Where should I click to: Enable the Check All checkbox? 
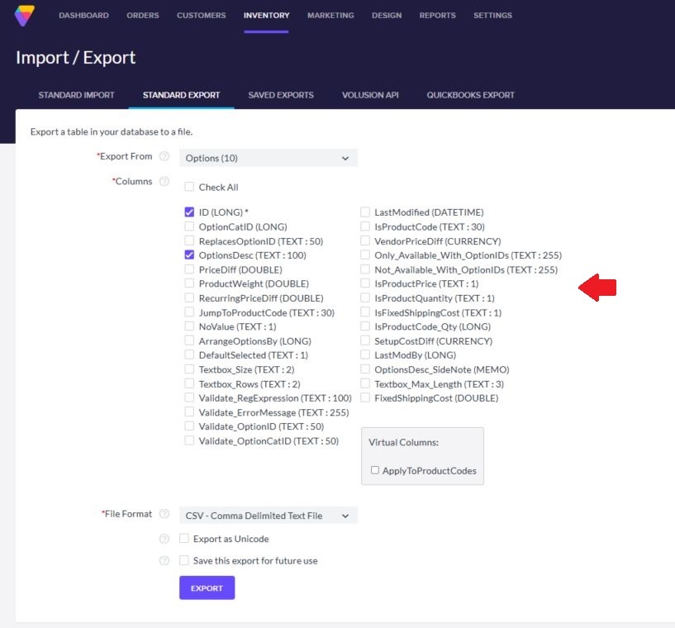coord(189,188)
